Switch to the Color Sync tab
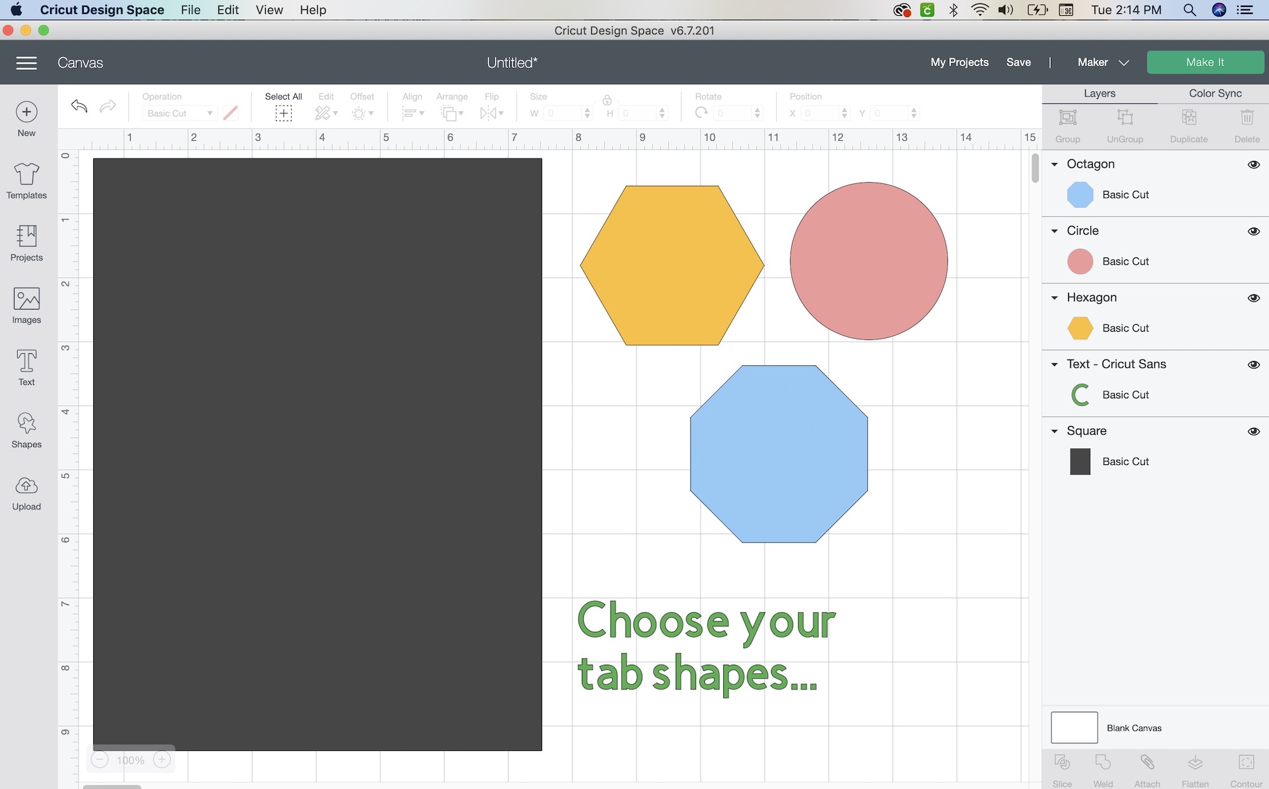1269x789 pixels. 1215,93
